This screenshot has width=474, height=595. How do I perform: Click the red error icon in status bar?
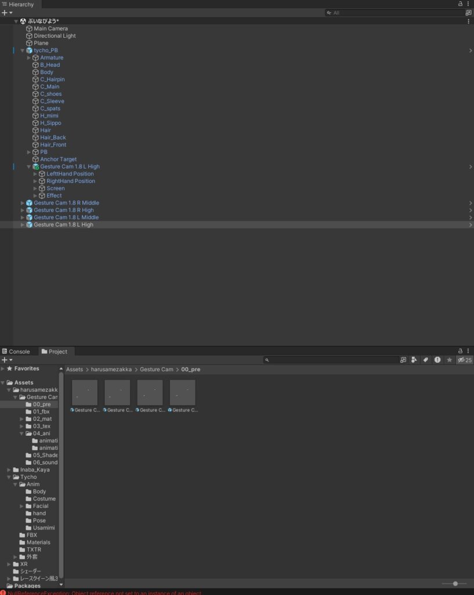point(3,593)
